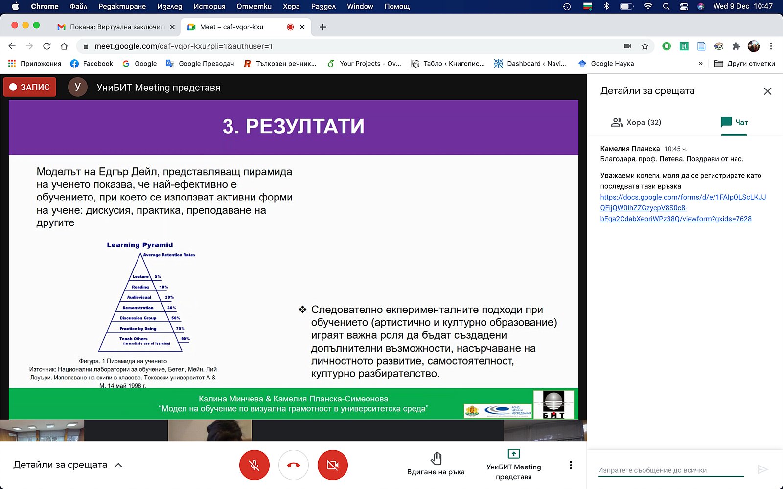Raise hand with Вдигане на ръка button

pyautogui.click(x=436, y=464)
